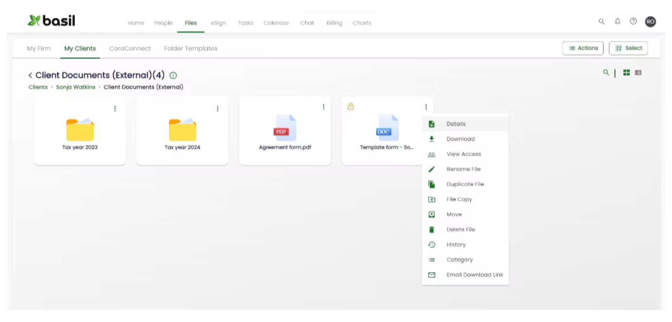Open the Agreement form.pdf file thumbnail
This screenshot has width=672, height=322.
click(285, 128)
